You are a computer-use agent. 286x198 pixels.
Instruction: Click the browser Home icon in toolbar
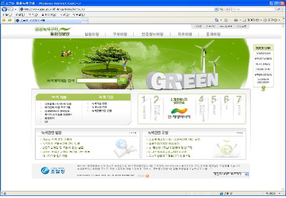tap(216, 20)
